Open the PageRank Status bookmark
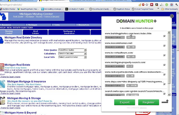This screenshot has width=179, height=115. tap(122, 9)
